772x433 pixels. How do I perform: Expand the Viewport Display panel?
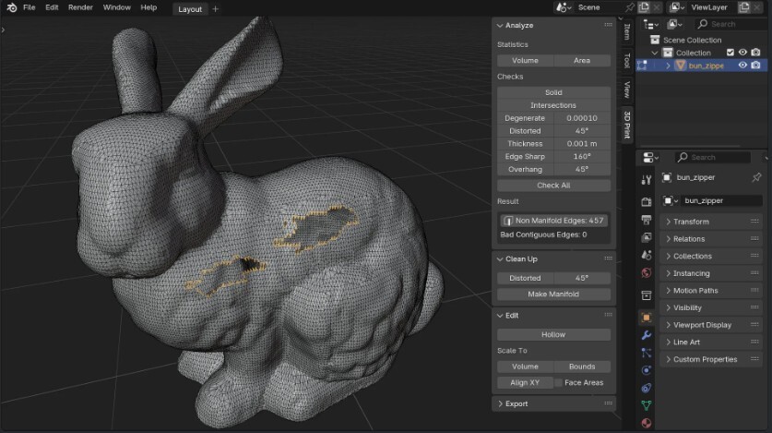pos(668,325)
